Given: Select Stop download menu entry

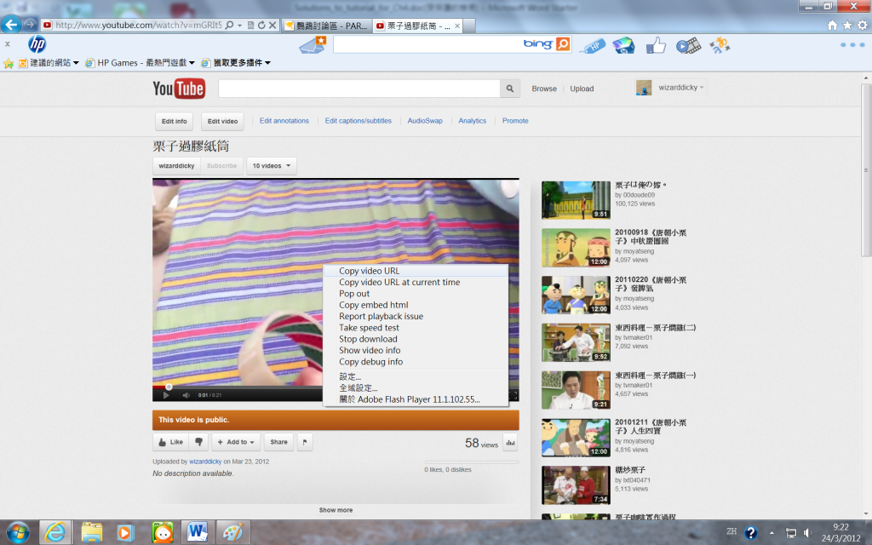Looking at the screenshot, I should pos(416,339).
